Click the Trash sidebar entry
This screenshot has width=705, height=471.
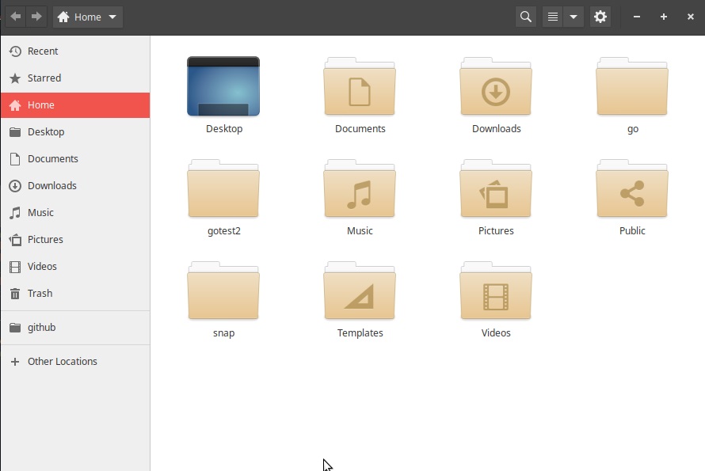click(x=40, y=294)
